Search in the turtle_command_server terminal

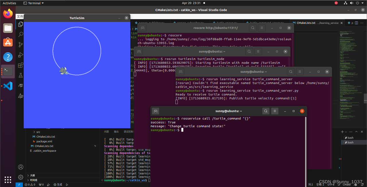click(x=291, y=71)
